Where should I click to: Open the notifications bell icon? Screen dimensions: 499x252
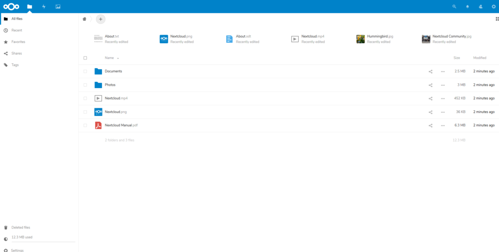(467, 6)
